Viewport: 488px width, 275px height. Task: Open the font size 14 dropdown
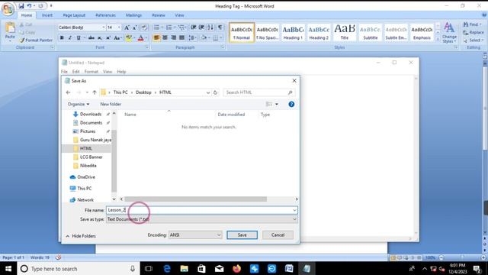119,27
